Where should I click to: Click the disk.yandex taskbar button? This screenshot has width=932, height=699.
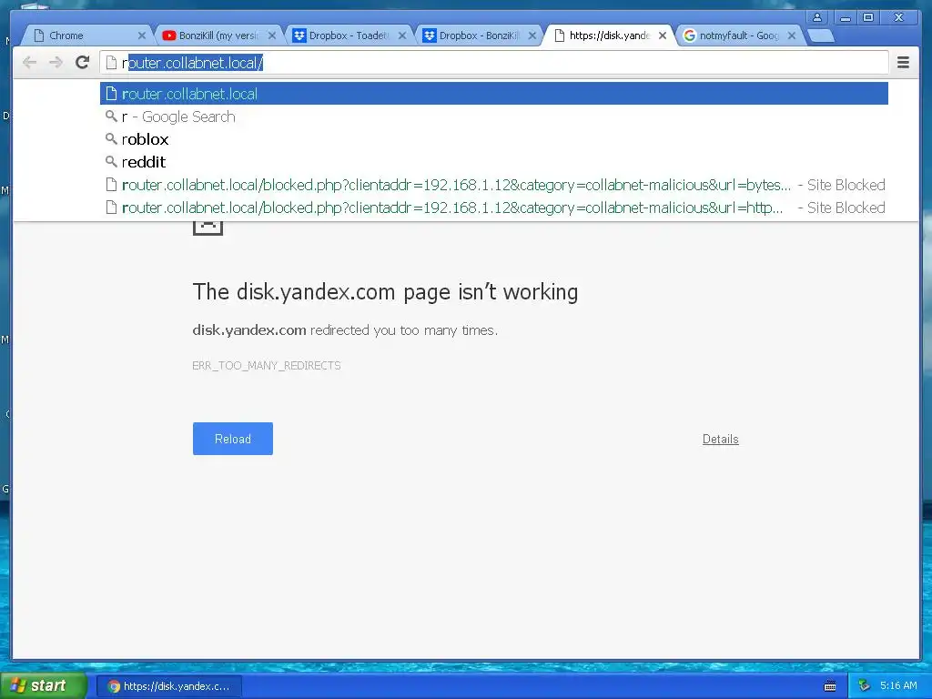click(x=169, y=686)
